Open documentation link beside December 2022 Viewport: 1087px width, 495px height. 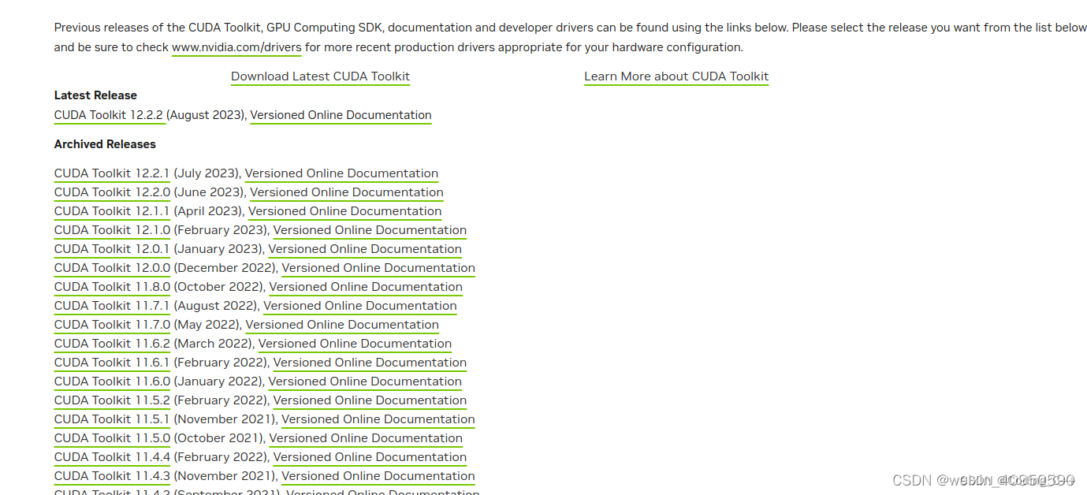coord(378,268)
